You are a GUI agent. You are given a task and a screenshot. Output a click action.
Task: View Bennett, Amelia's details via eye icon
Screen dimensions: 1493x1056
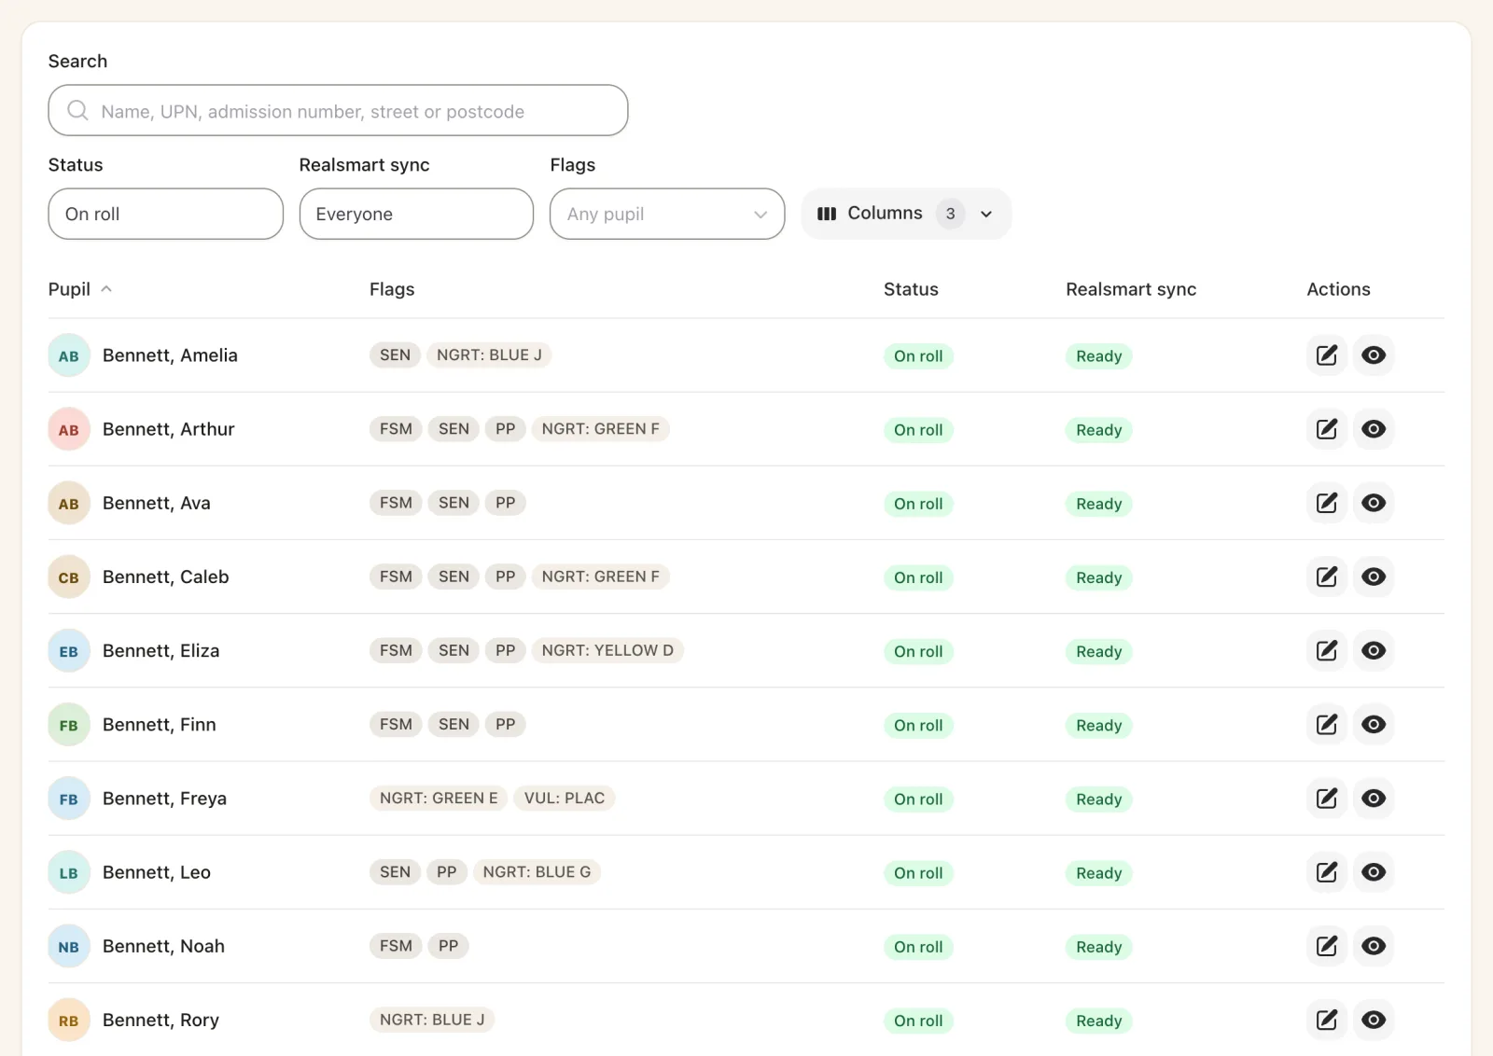pyautogui.click(x=1373, y=355)
